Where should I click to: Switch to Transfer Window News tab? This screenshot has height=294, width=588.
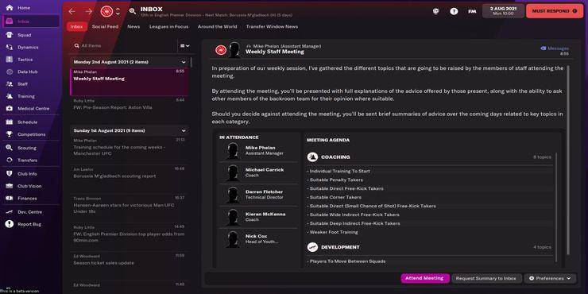(272, 27)
